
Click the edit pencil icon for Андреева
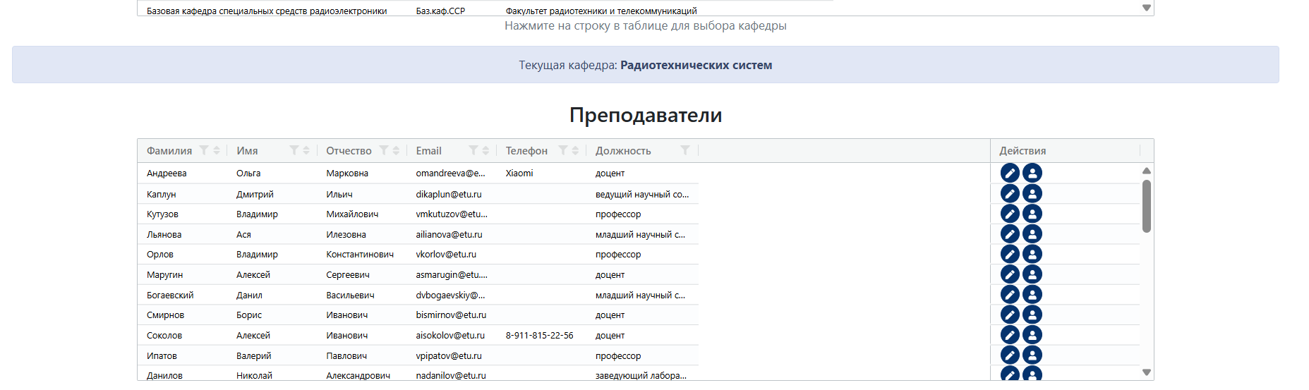tap(1010, 173)
